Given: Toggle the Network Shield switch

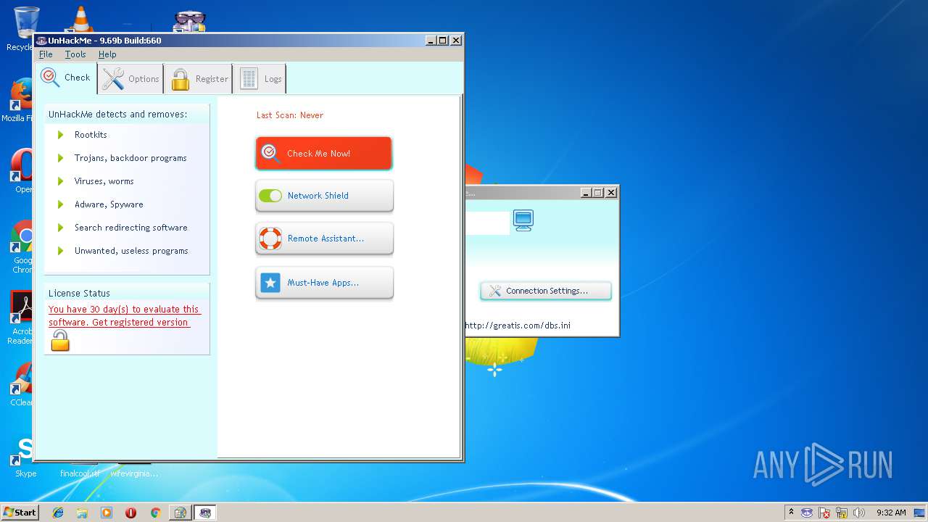Looking at the screenshot, I should [270, 196].
